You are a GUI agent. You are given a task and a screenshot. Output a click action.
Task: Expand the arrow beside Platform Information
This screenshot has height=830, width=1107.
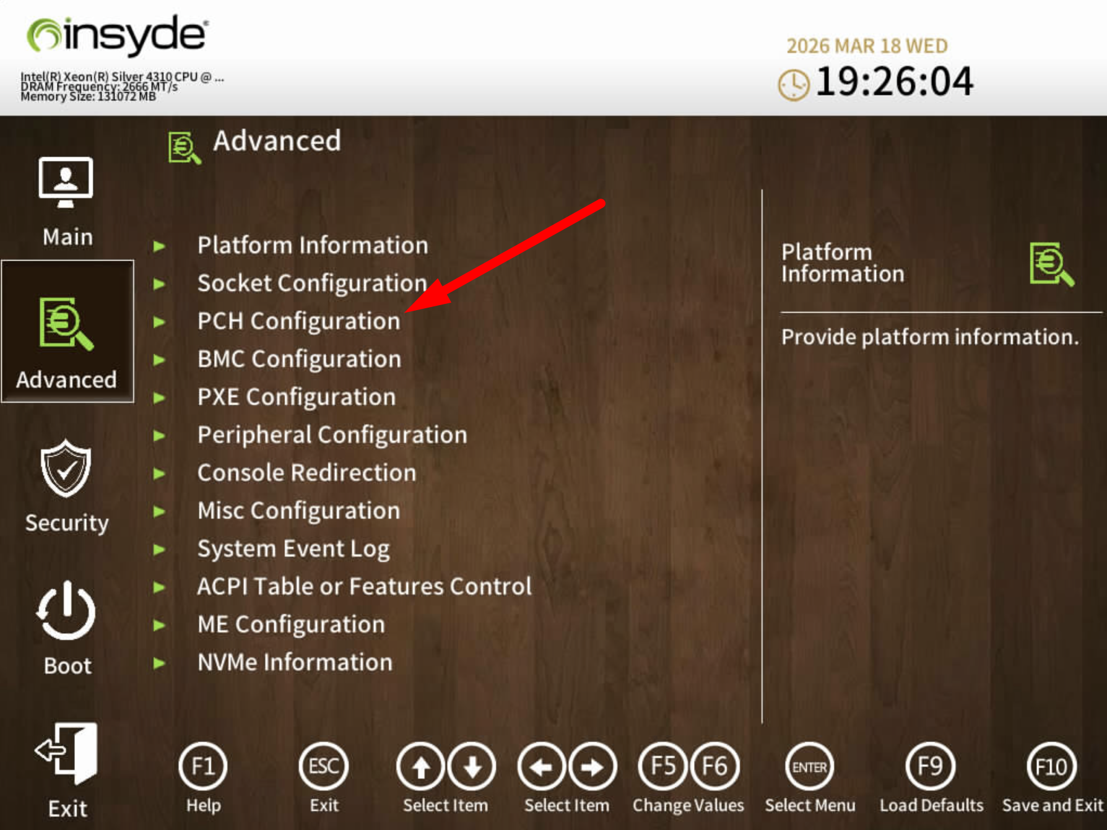160,246
